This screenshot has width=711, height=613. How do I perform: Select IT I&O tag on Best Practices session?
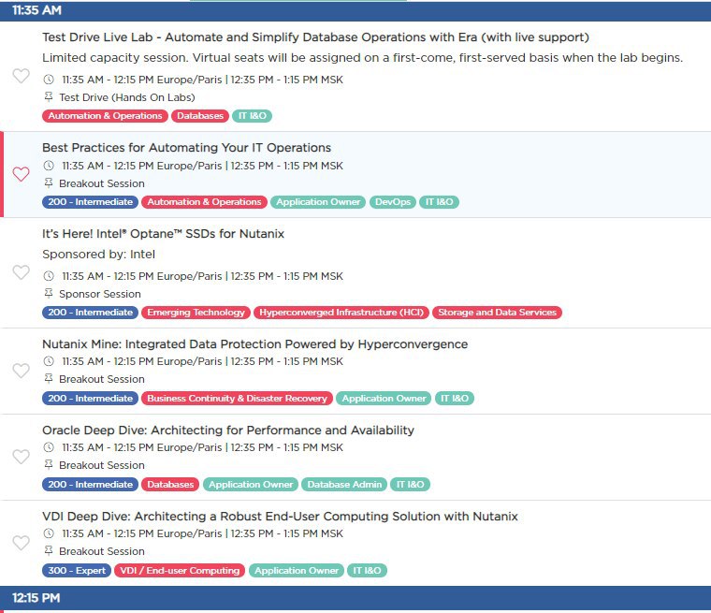(x=439, y=202)
